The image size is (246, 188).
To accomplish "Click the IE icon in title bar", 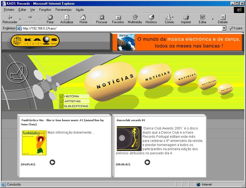I will [4, 4].
